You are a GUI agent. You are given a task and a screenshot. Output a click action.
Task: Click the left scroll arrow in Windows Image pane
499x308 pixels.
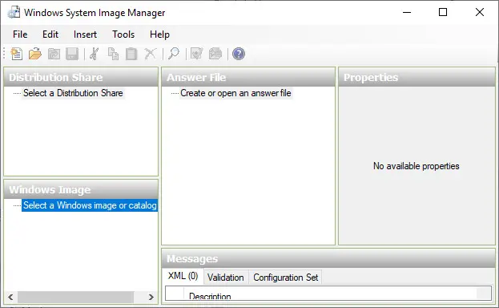click(10, 297)
